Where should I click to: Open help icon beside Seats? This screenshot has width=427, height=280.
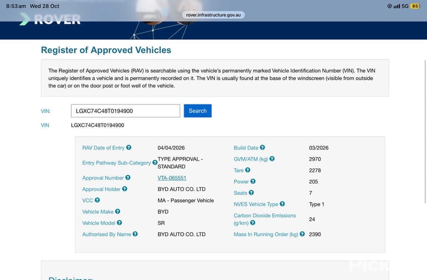point(251,192)
